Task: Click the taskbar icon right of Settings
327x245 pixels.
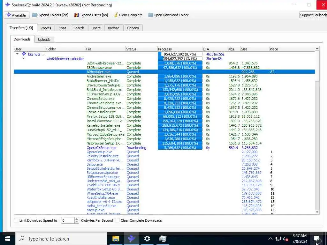Action: (x=163, y=239)
